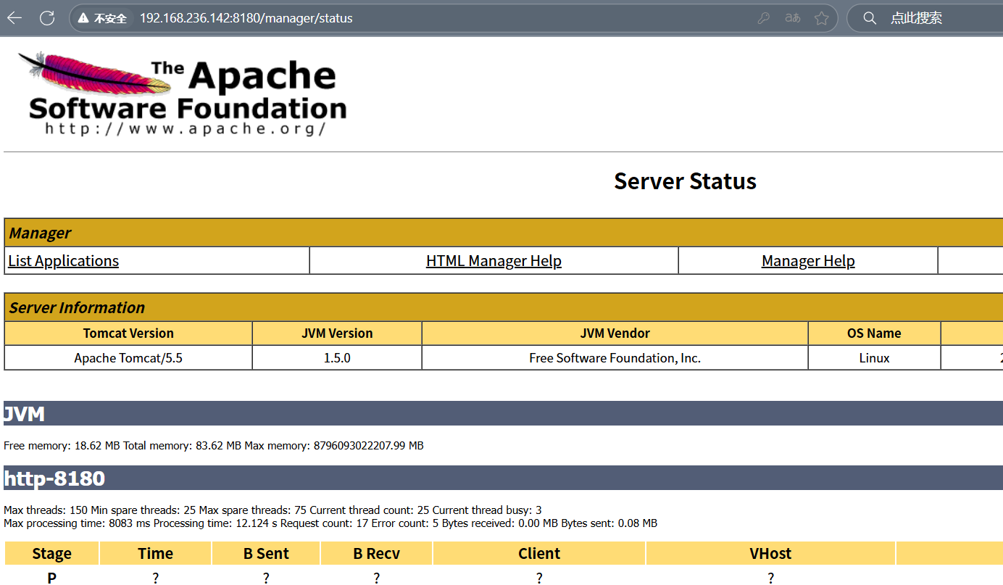Click the Server Status heading
Viewport: 1003px width, 585px height.
tap(685, 181)
